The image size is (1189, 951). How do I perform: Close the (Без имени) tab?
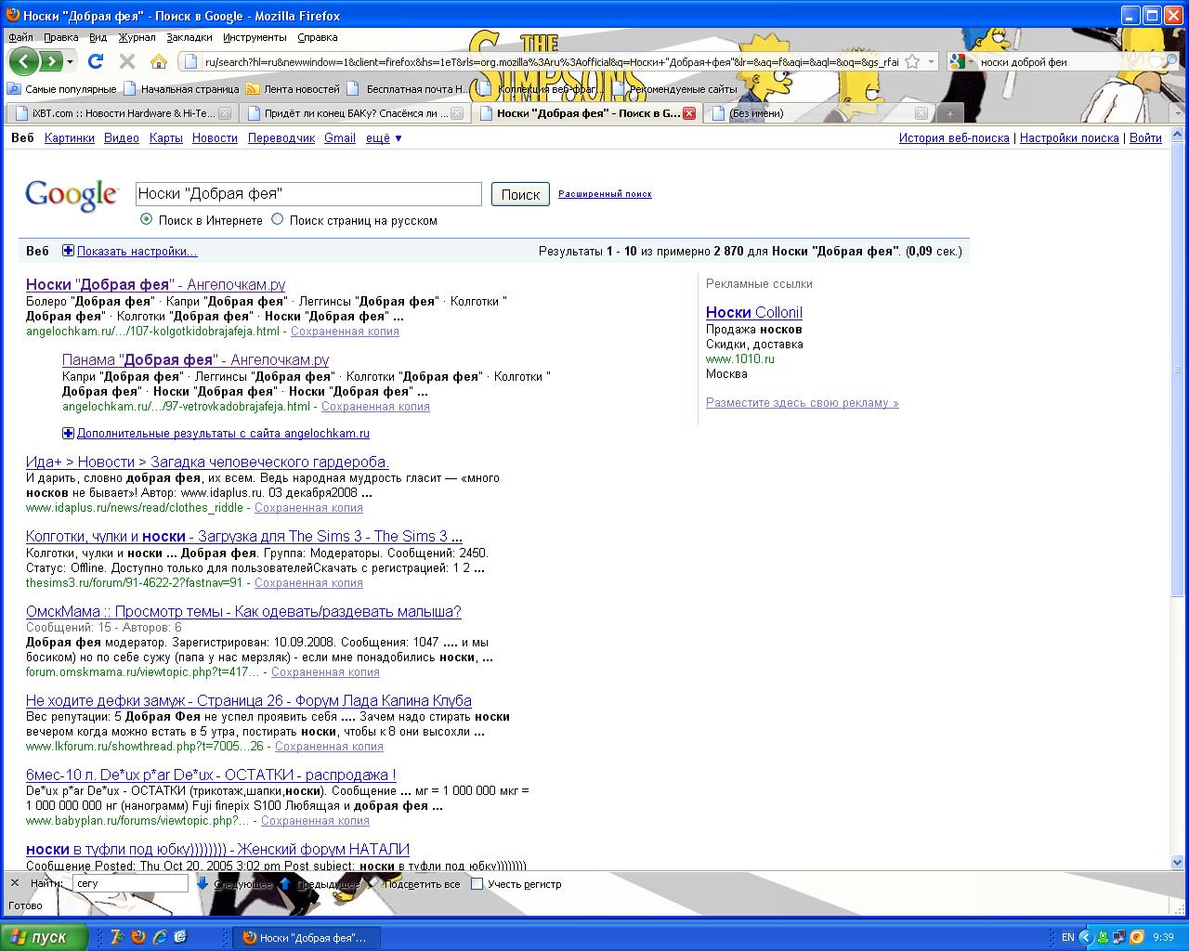921,113
